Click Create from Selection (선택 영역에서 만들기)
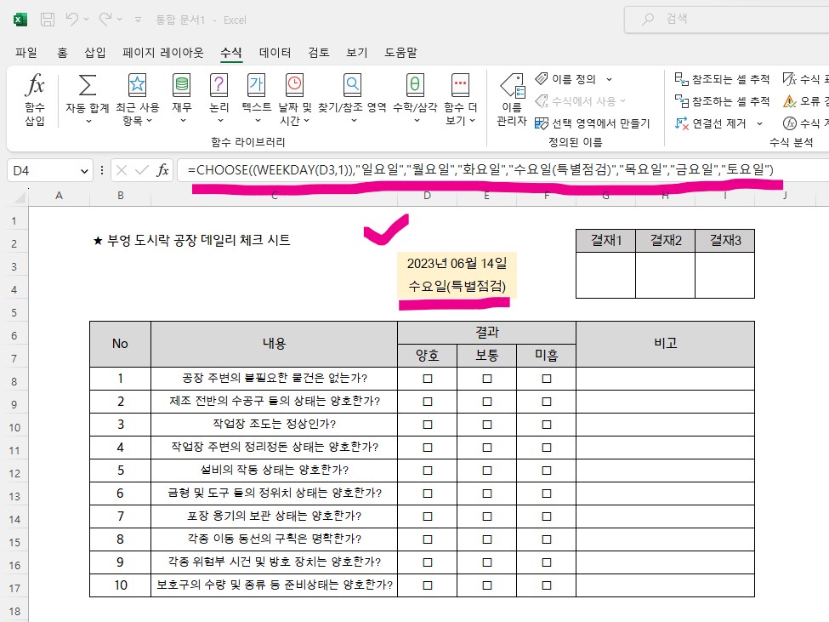Viewport: 829px width, 622px height. [592, 123]
